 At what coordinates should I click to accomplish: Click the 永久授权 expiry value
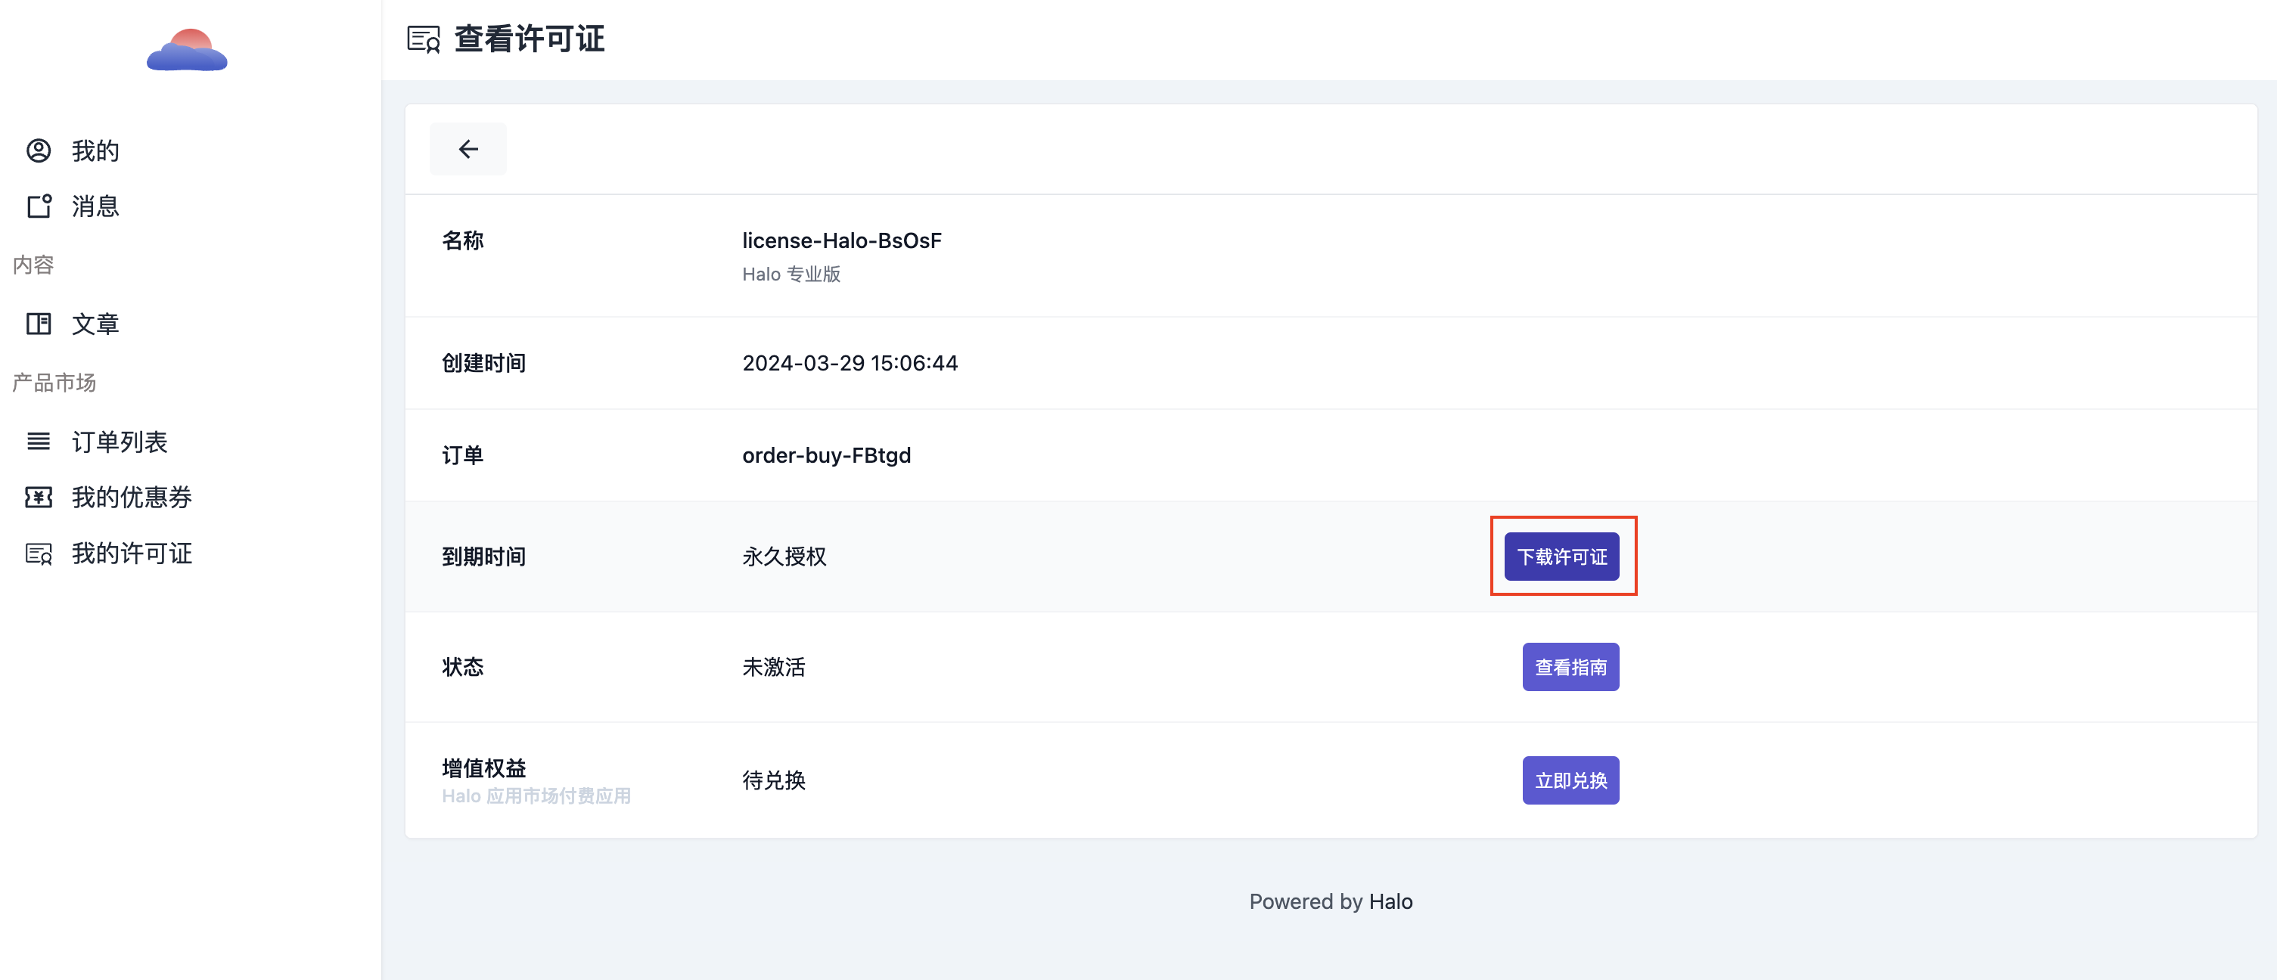tap(784, 557)
